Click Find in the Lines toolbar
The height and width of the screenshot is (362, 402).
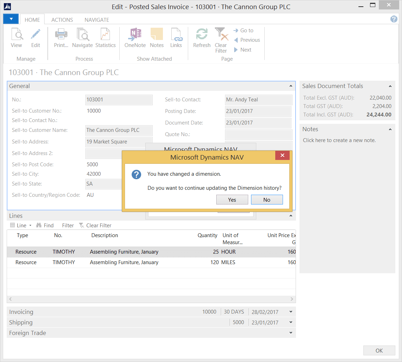(45, 226)
